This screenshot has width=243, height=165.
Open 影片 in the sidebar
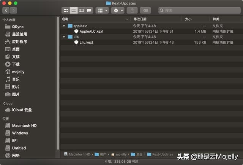[13, 87]
